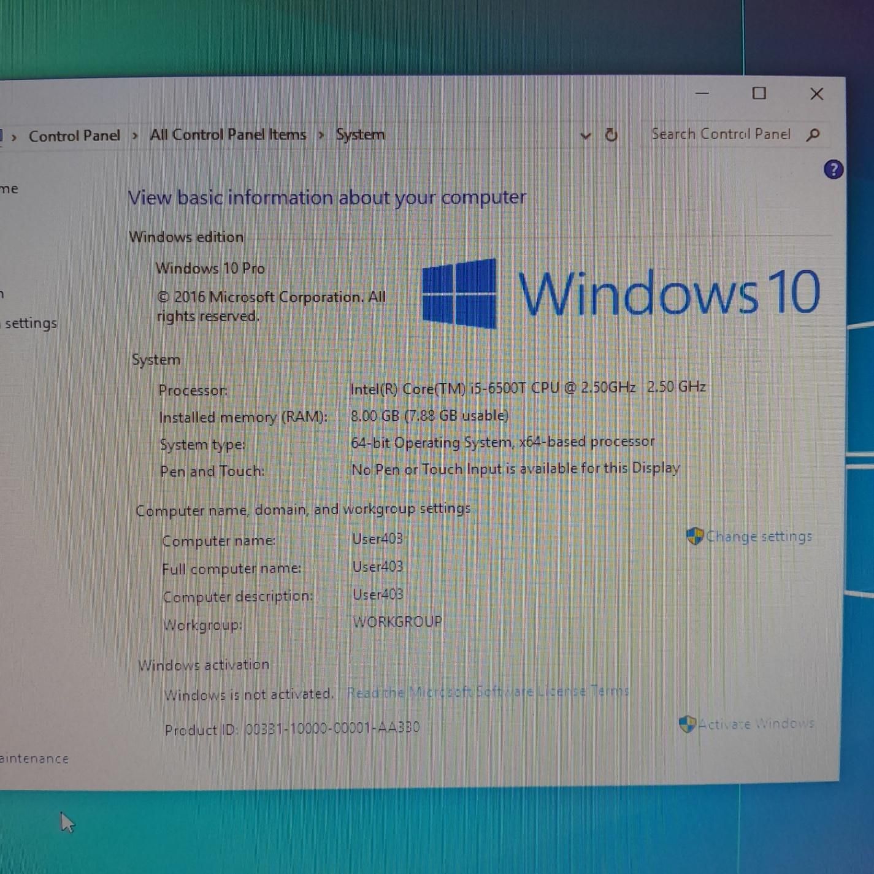Click shield icon beside Change settings
This screenshot has height=874, width=874.
(695, 536)
